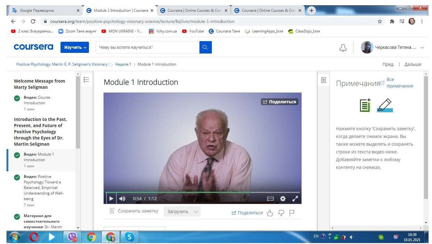Go to next item with Дальше
Image resolution: width=432 pixels, height=244 pixels.
pos(413,64)
